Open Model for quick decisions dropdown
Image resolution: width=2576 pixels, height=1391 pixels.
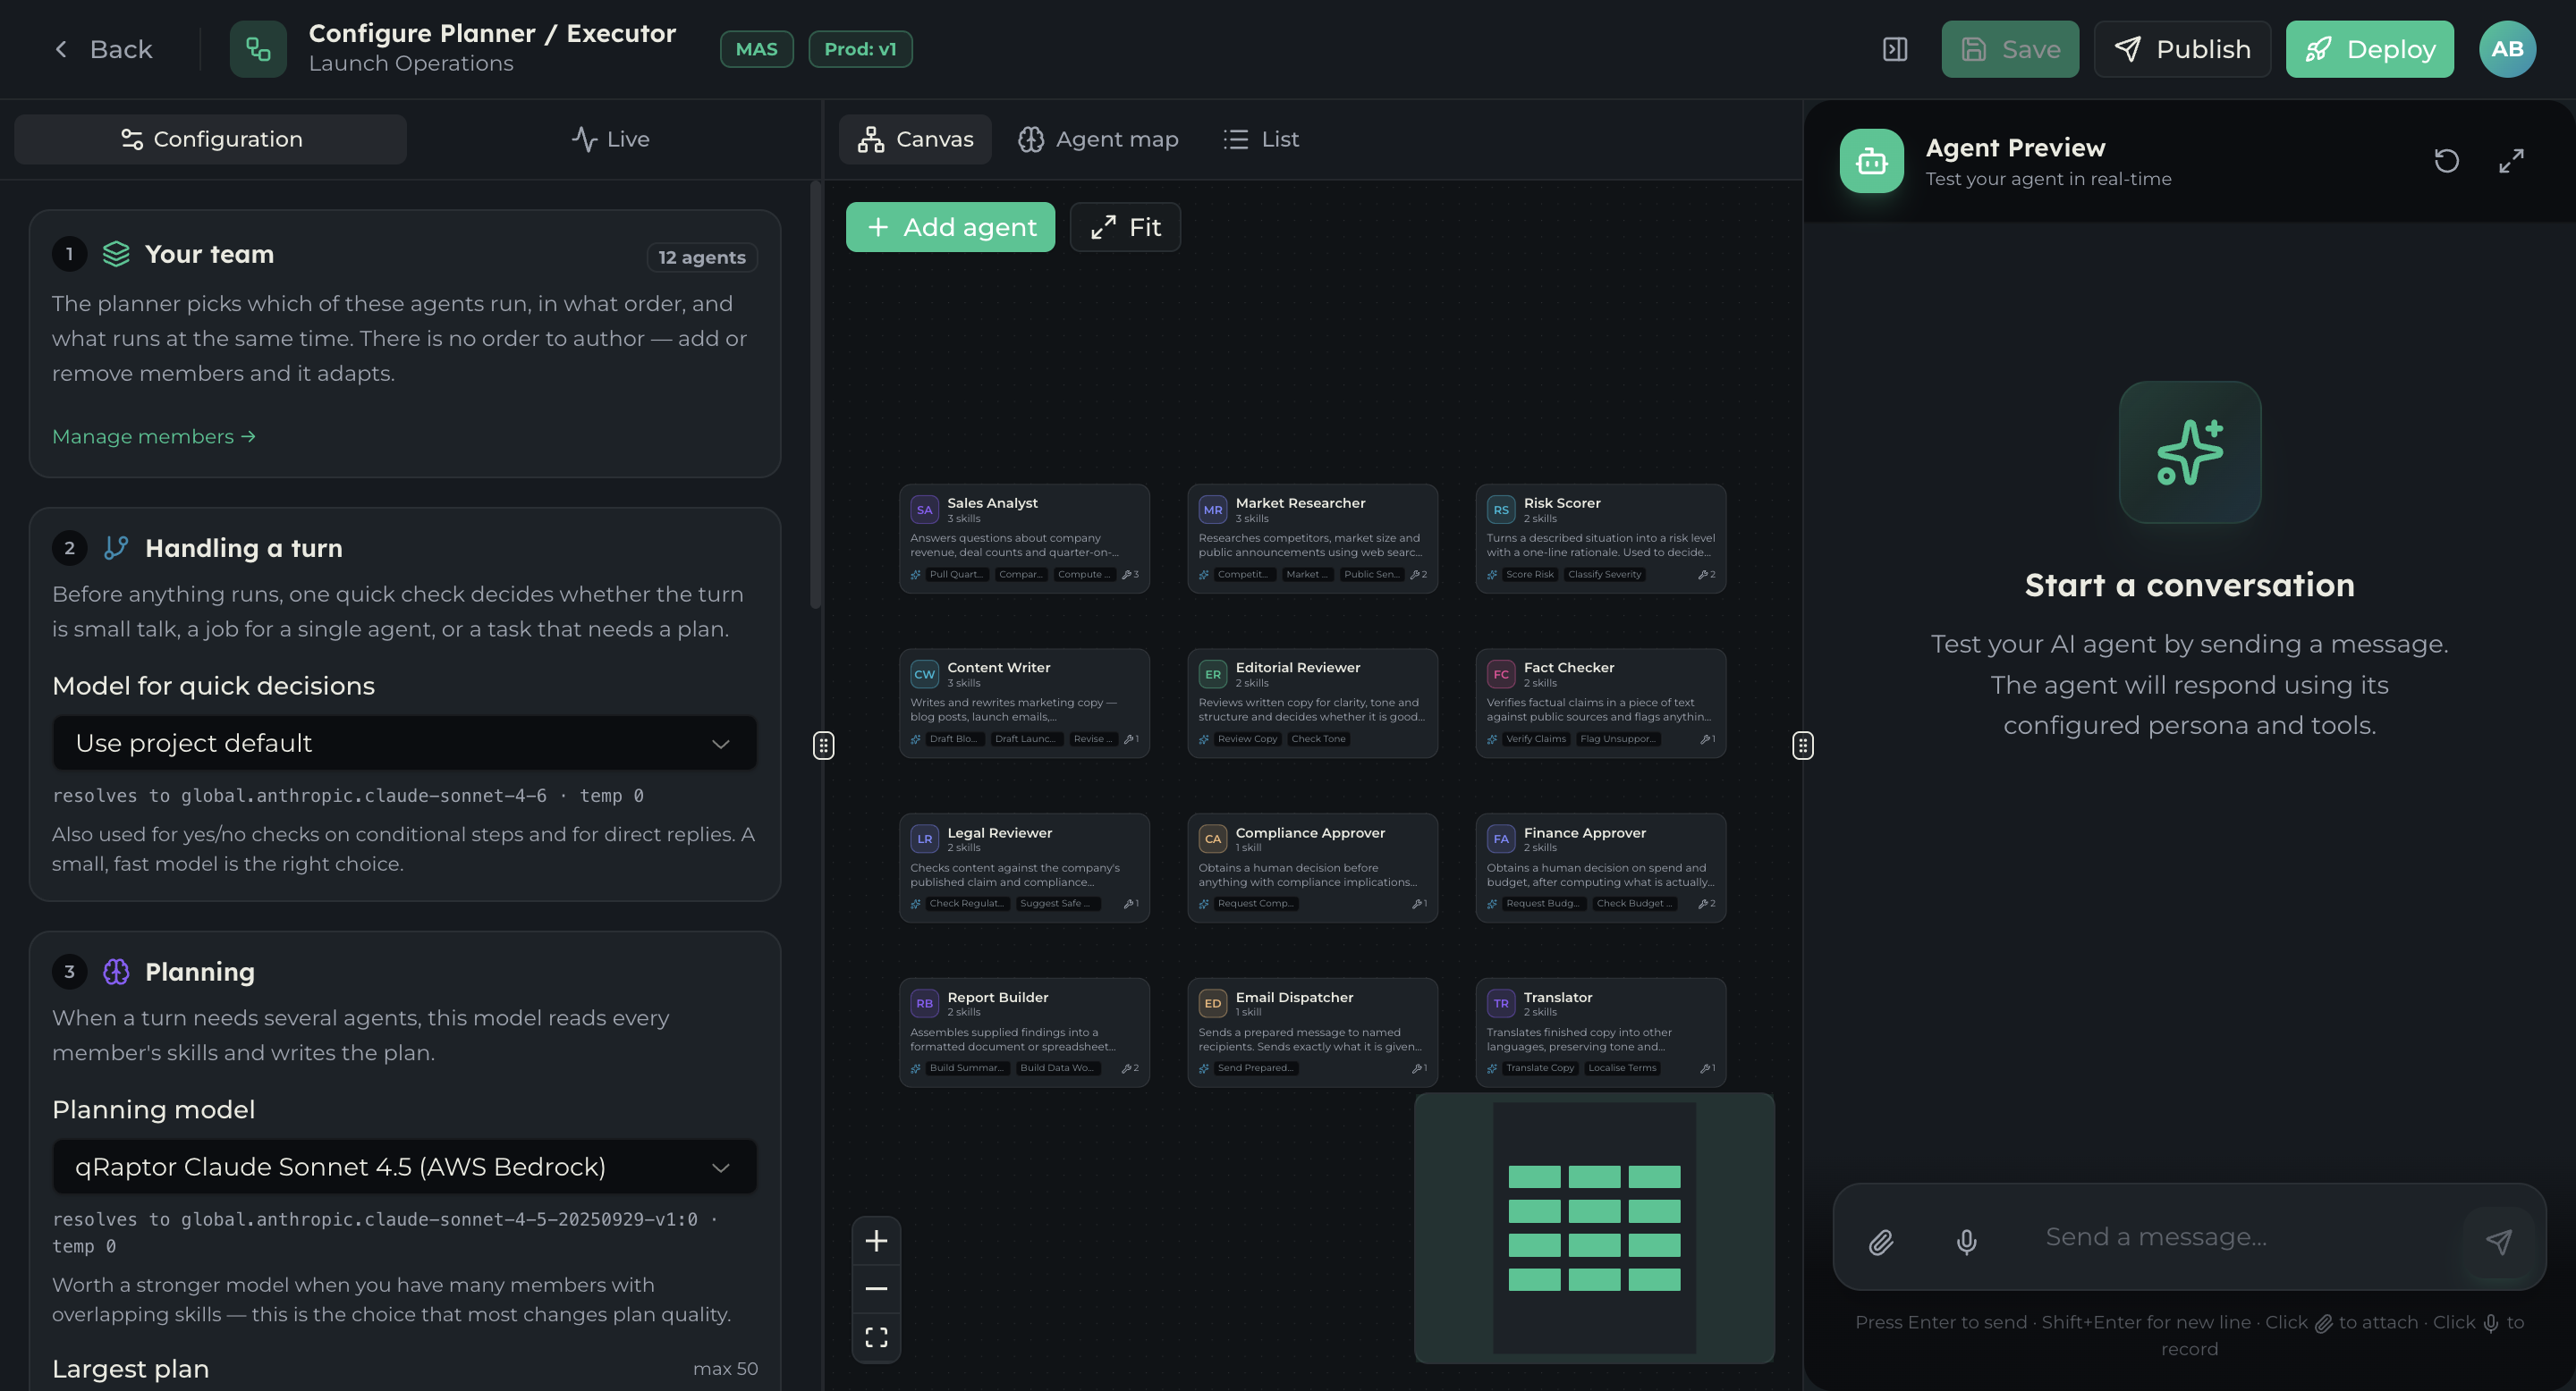coord(404,744)
